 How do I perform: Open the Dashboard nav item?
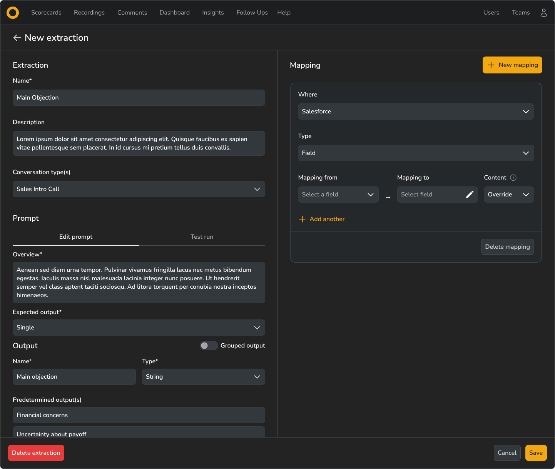[175, 13]
